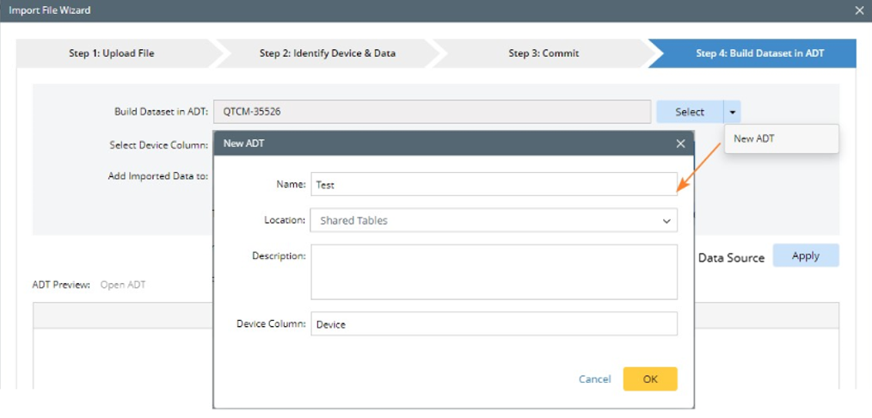
Task: Open the Open ADT link
Action: coord(123,285)
